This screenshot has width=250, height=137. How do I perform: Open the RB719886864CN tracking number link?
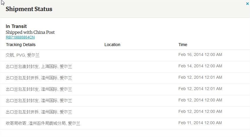point(20,37)
